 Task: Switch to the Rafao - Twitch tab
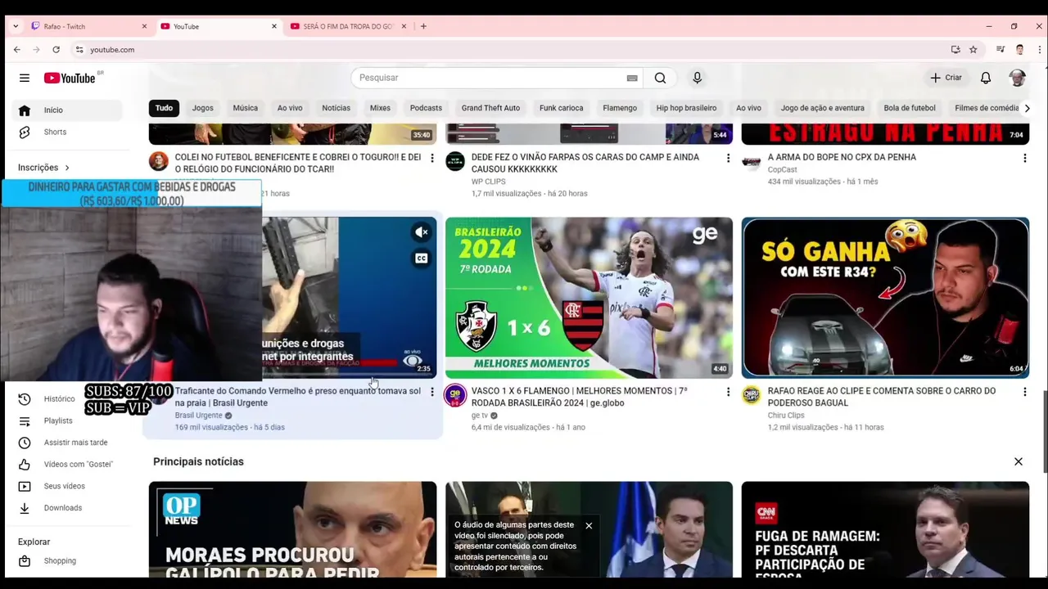pos(88,26)
